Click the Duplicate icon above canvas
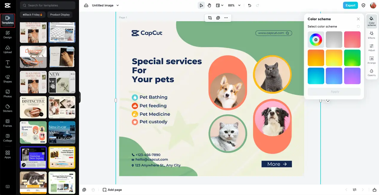The width and height of the screenshot is (379, 195). pos(218,18)
